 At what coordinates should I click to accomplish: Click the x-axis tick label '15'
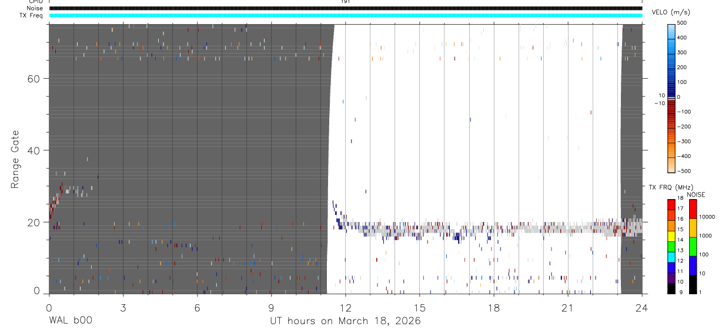[x=420, y=307]
